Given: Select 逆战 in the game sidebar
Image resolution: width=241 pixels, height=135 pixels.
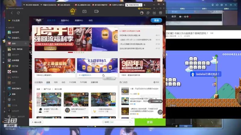Looking at the screenshot, I should [x=17, y=43].
